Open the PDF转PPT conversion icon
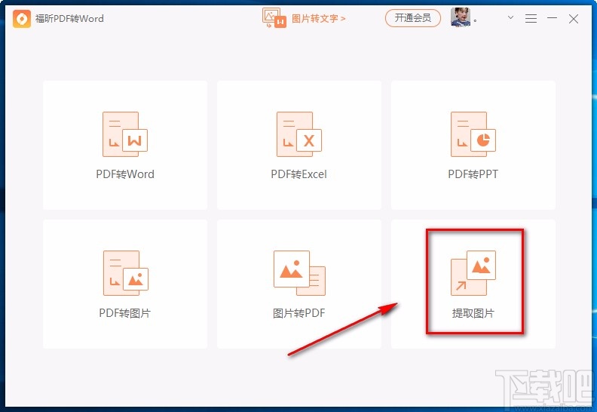The width and height of the screenshot is (597, 412). [473, 134]
